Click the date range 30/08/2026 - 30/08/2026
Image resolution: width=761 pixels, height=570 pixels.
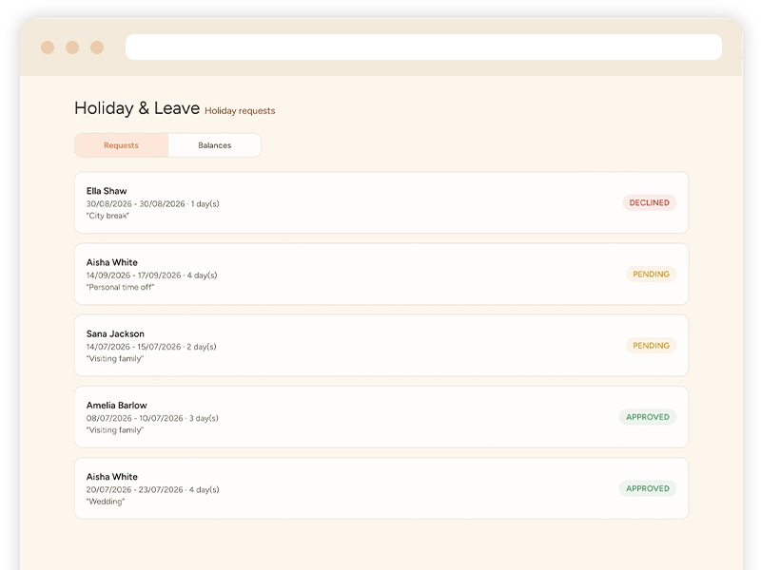point(135,204)
